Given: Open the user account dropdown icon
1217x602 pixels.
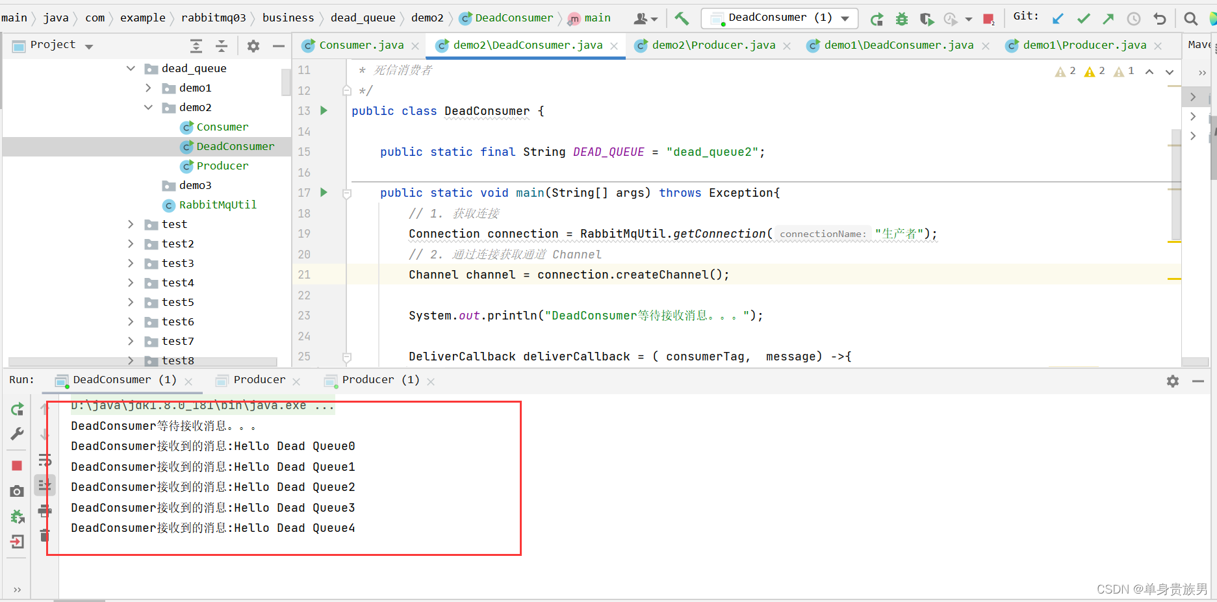Looking at the screenshot, I should [x=646, y=19].
